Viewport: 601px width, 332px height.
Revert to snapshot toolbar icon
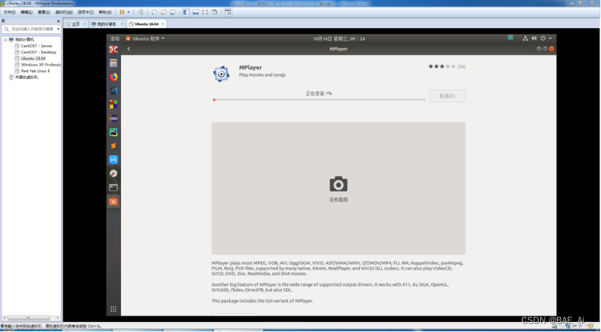coord(164,12)
